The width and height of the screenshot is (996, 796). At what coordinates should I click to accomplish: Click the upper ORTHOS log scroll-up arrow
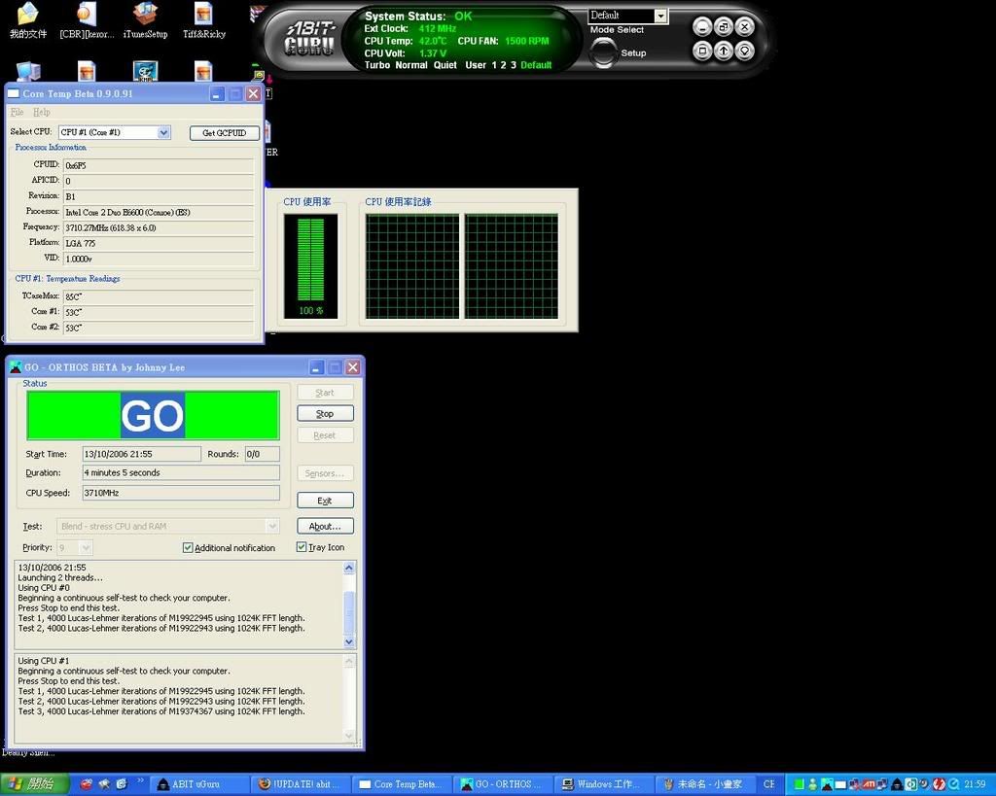click(349, 568)
